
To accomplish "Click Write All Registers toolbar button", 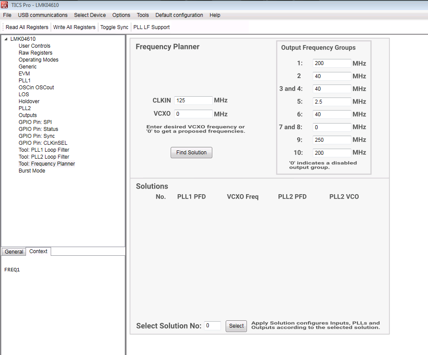I will click(x=74, y=27).
